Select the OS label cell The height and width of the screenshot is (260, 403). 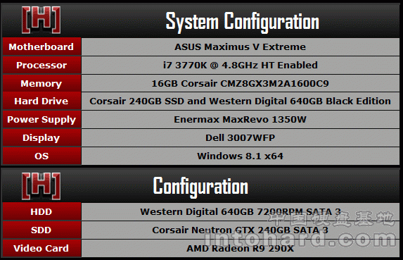tap(42, 156)
